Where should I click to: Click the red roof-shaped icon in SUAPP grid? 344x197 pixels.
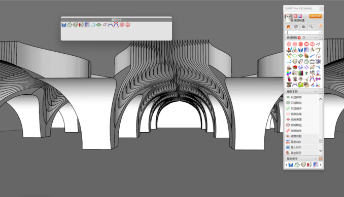pos(295,67)
